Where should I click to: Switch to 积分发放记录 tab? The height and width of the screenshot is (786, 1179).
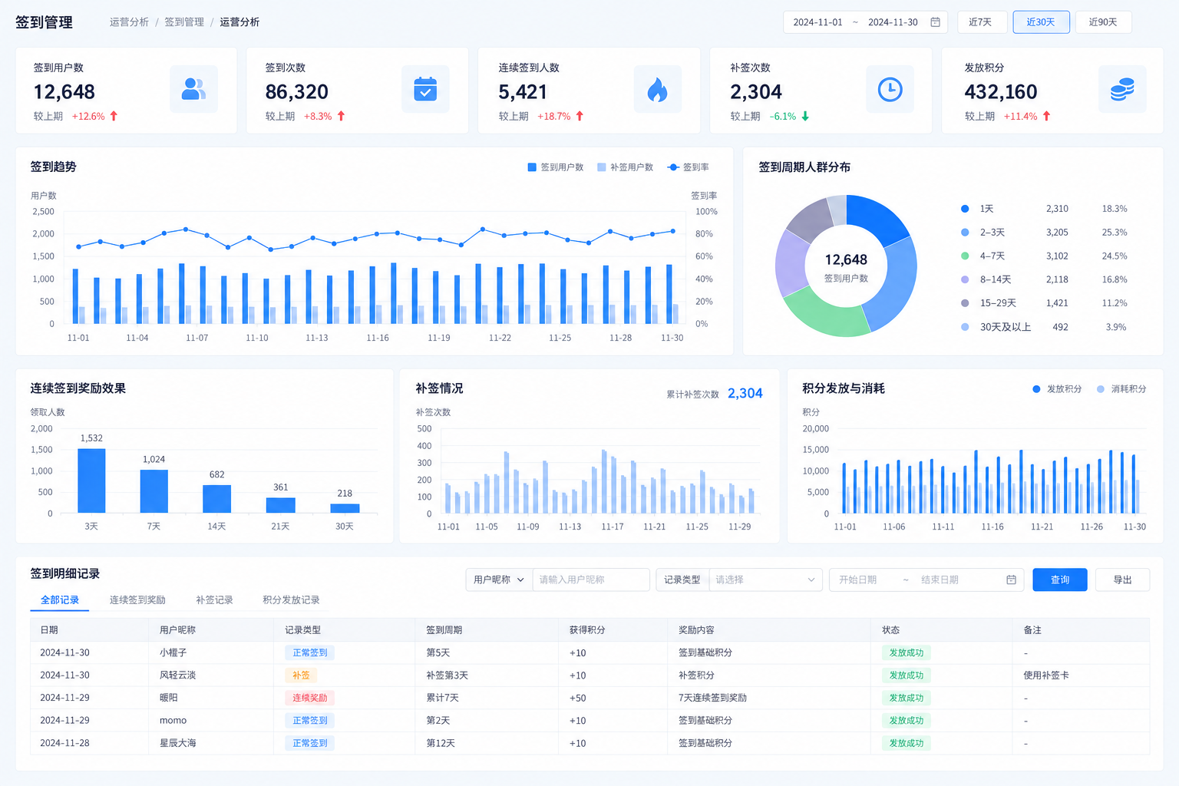click(291, 600)
